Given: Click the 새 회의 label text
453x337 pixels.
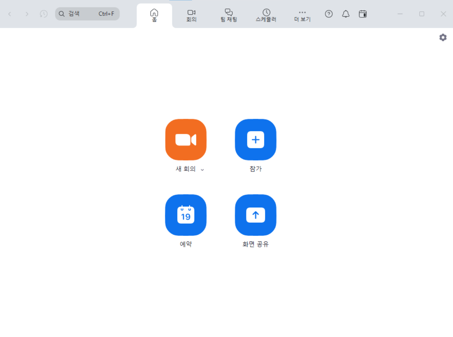Looking at the screenshot, I should tap(186, 169).
